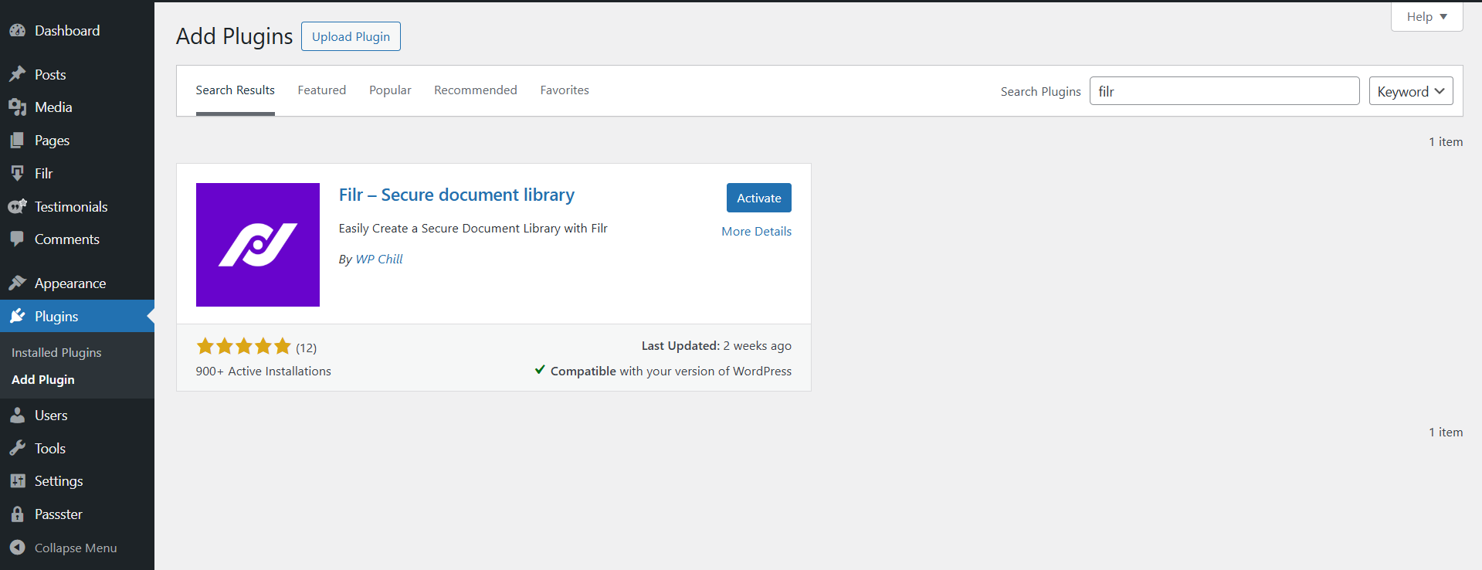Click the plugin description 'Easily Create a Secure Document Library'
Image resolution: width=1482 pixels, height=570 pixels.
coord(473,229)
